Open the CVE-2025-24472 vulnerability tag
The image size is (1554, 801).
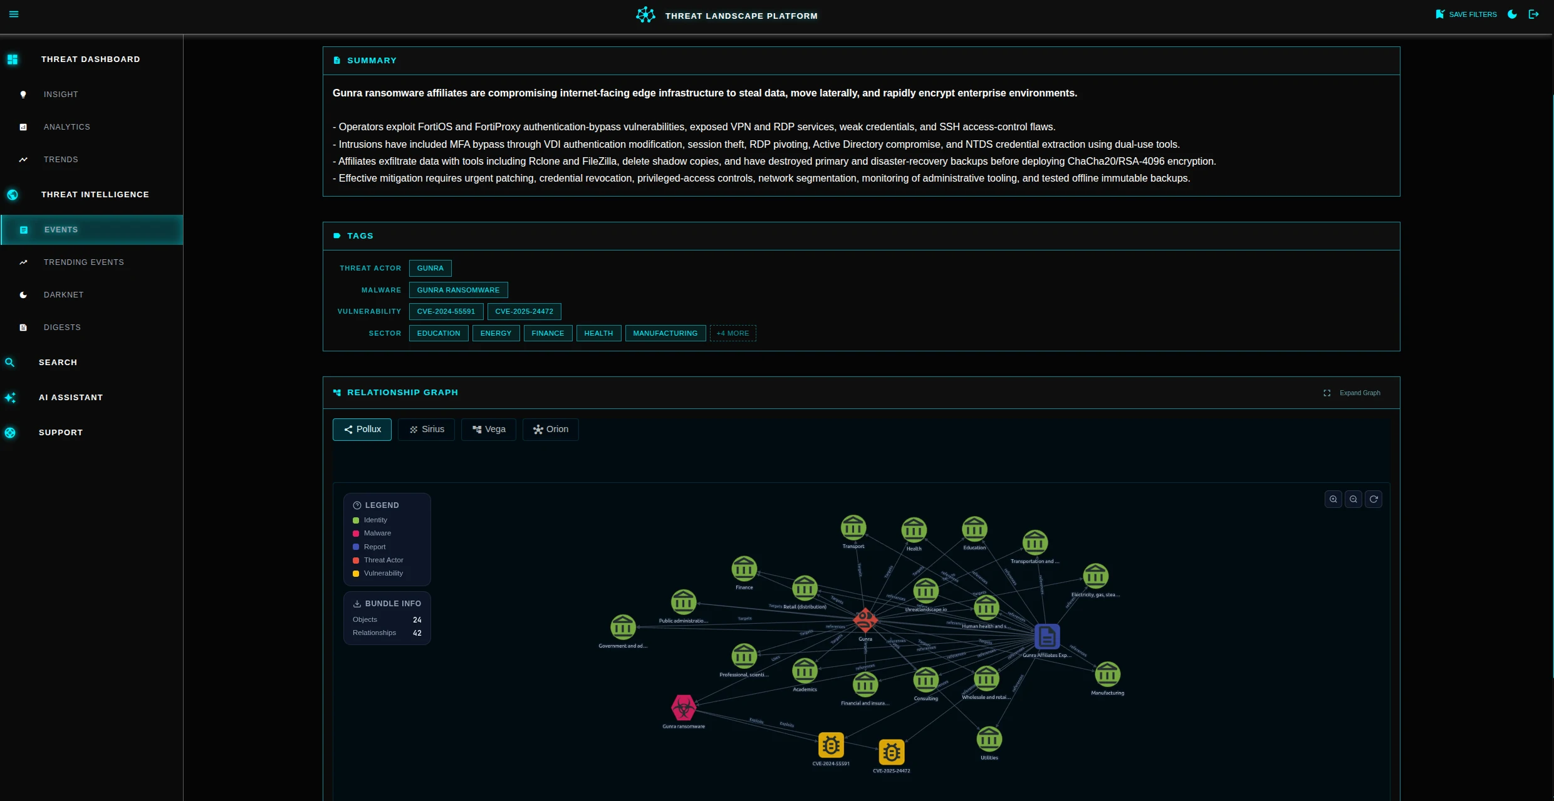[524, 311]
